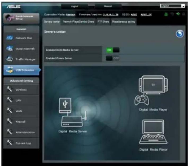Click the language selection combo box
188x166 pixels.
click(172, 6)
